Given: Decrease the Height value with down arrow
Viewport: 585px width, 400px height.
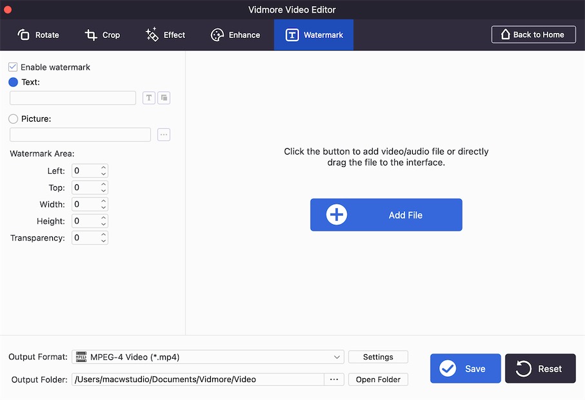Looking at the screenshot, I should pyautogui.click(x=104, y=224).
